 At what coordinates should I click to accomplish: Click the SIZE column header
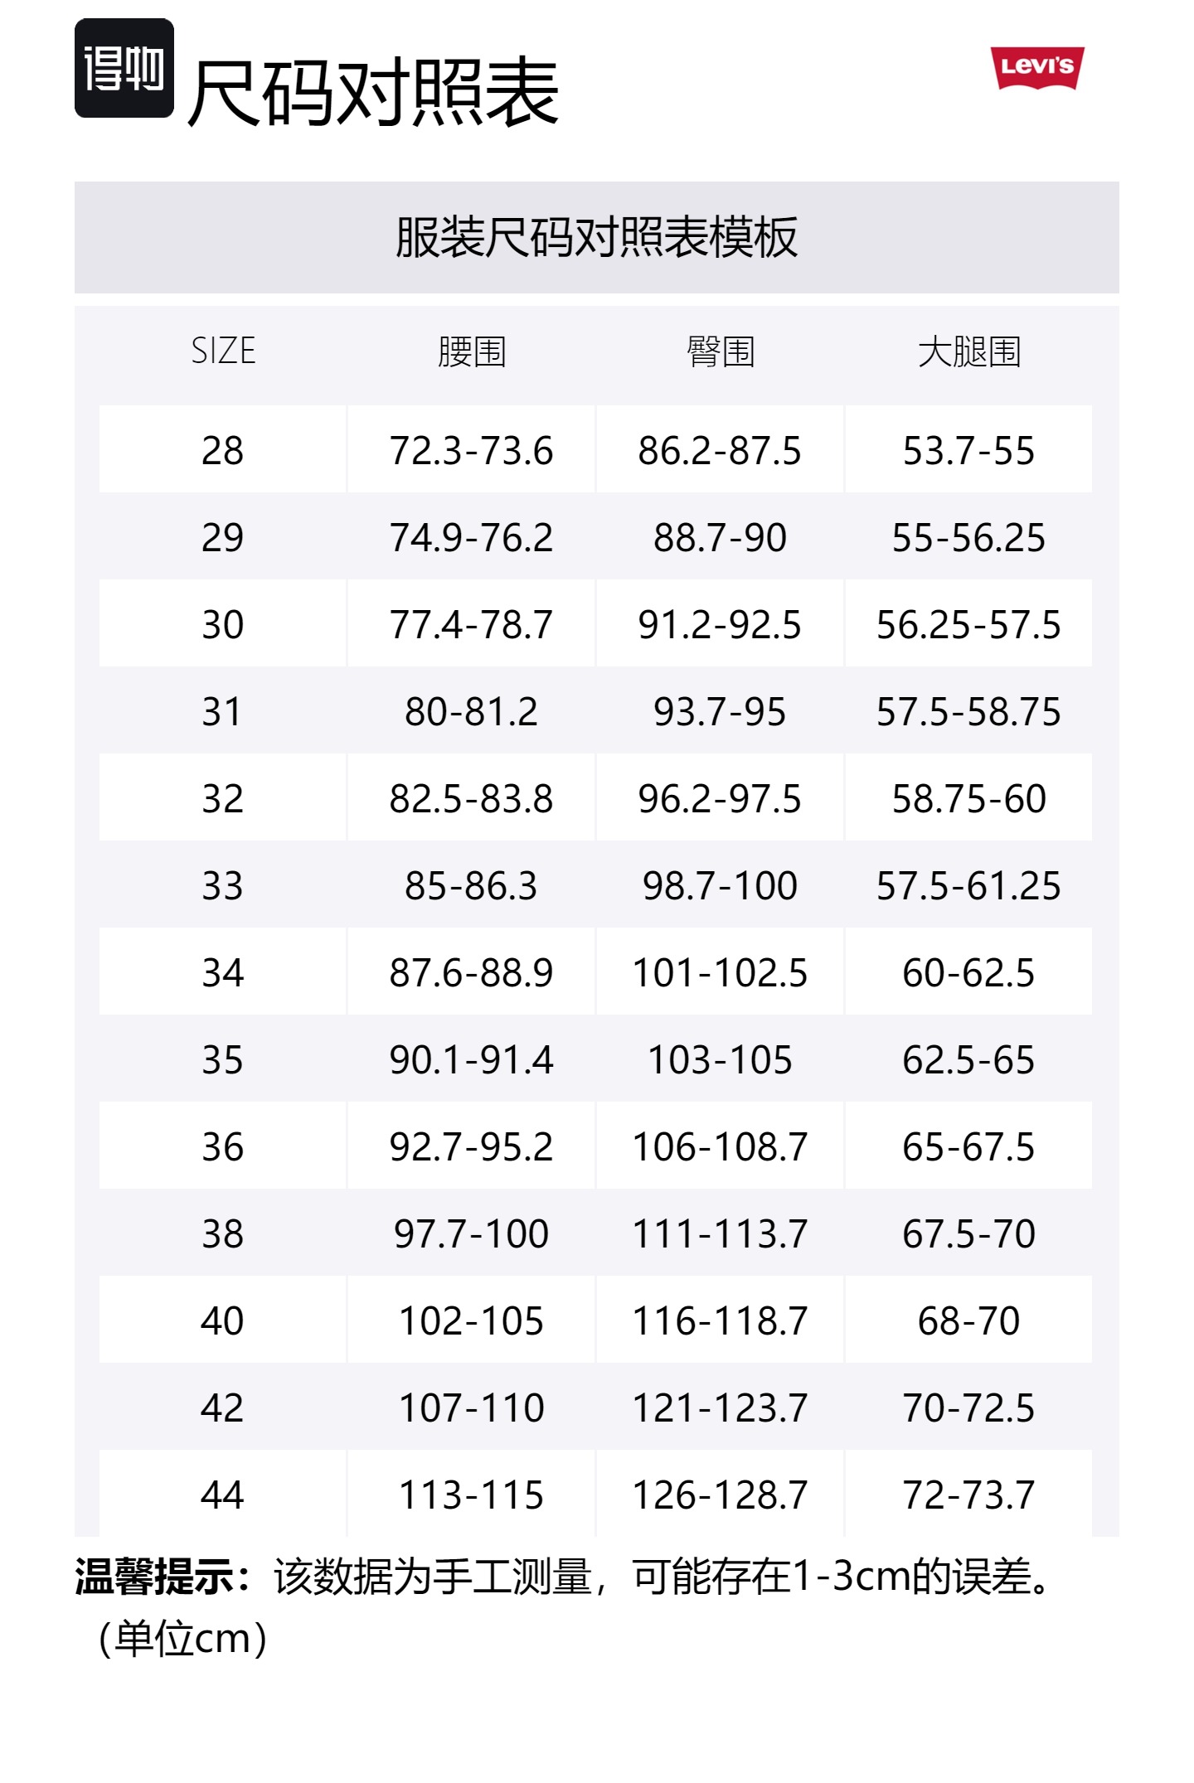click(x=223, y=351)
